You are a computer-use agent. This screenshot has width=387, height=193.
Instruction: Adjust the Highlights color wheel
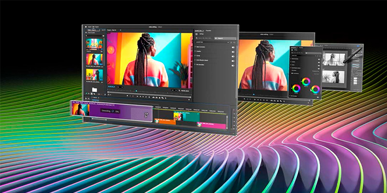[315, 89]
